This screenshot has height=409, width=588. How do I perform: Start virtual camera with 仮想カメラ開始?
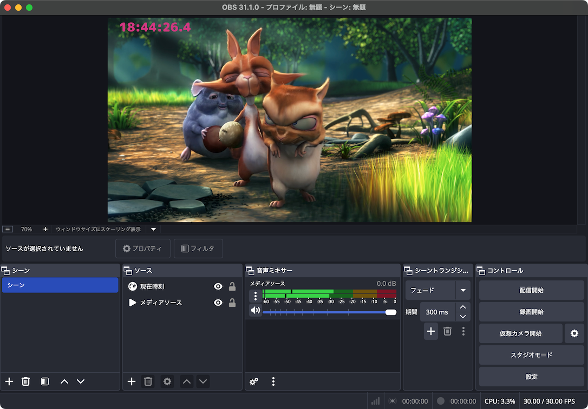point(520,333)
